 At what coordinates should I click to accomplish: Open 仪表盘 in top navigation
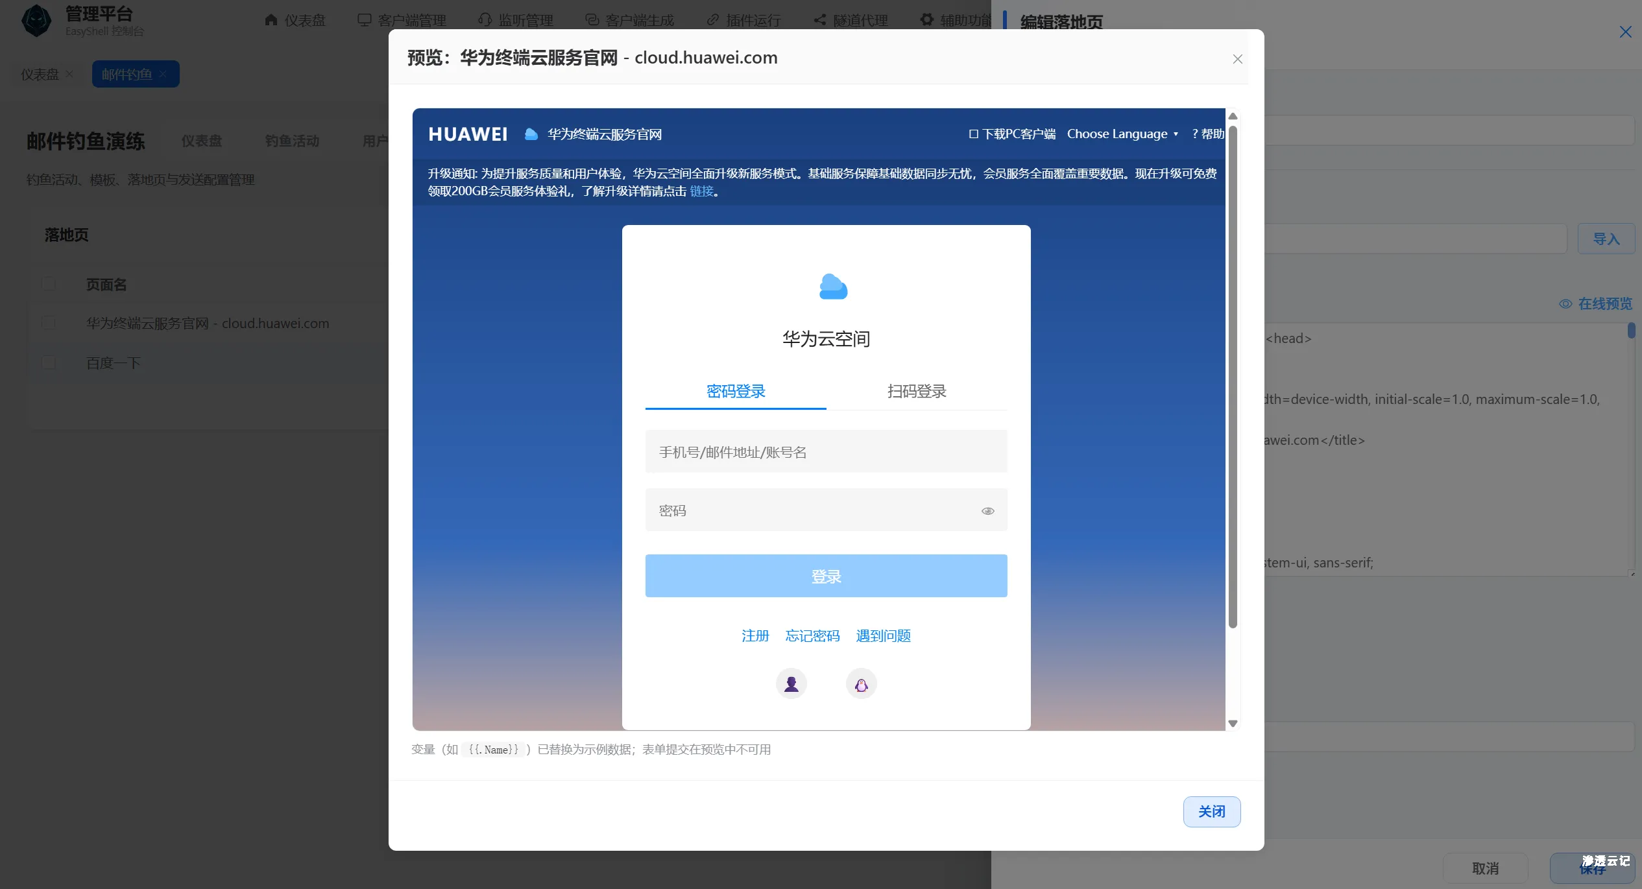pyautogui.click(x=295, y=20)
